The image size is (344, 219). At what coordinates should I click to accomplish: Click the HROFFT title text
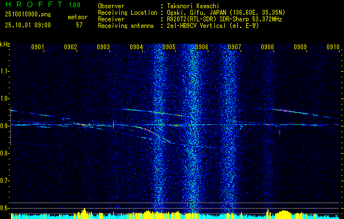pos(33,4)
